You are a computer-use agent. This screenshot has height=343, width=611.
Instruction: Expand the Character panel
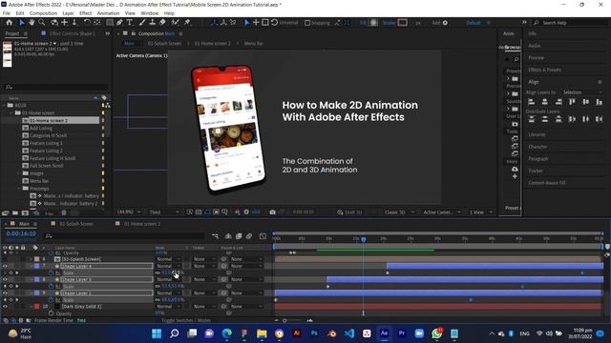(x=537, y=147)
